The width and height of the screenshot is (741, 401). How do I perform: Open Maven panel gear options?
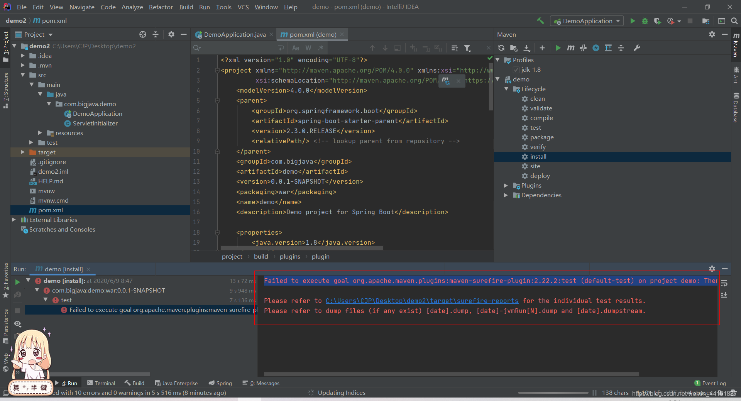(712, 34)
